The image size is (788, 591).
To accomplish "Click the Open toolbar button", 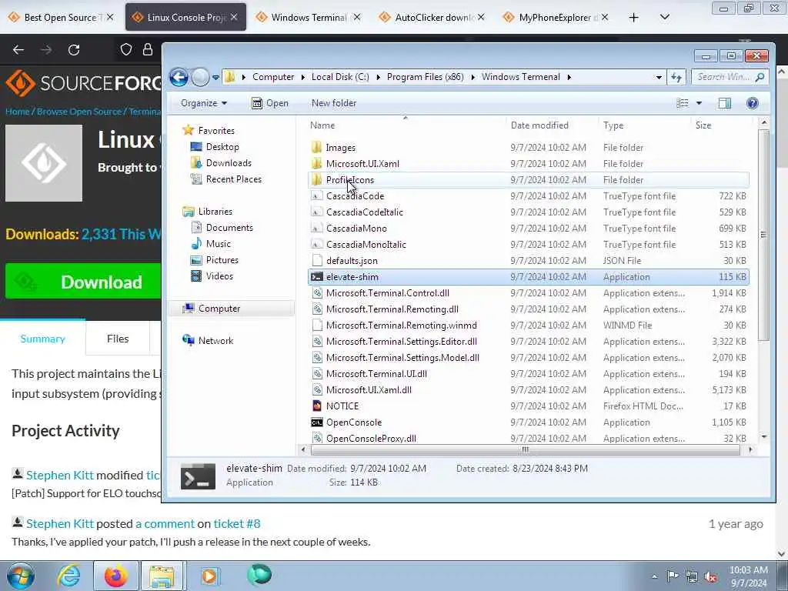I will (x=270, y=103).
